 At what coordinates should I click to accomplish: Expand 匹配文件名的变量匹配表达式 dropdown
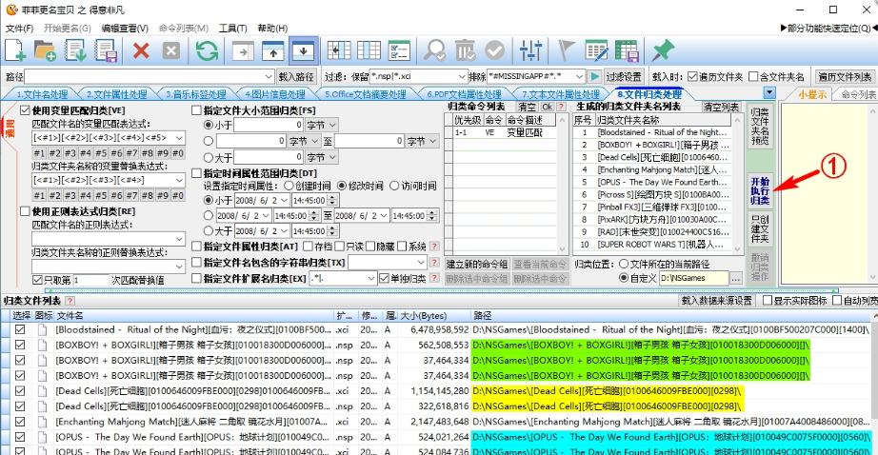[x=179, y=138]
